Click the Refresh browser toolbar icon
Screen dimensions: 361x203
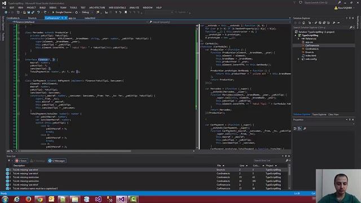[77, 12]
